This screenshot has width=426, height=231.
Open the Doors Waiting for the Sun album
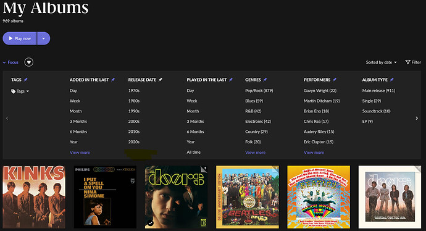(390, 197)
